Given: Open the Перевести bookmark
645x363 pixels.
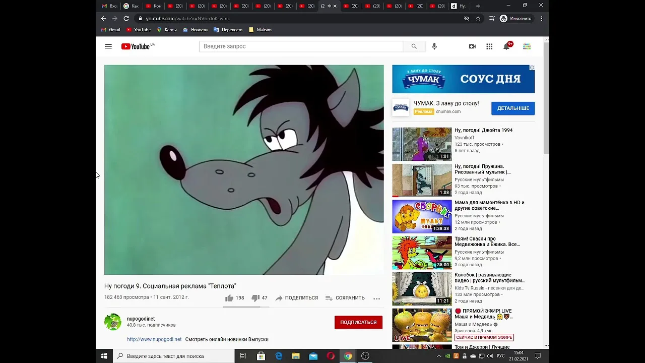Looking at the screenshot, I should click(x=228, y=30).
